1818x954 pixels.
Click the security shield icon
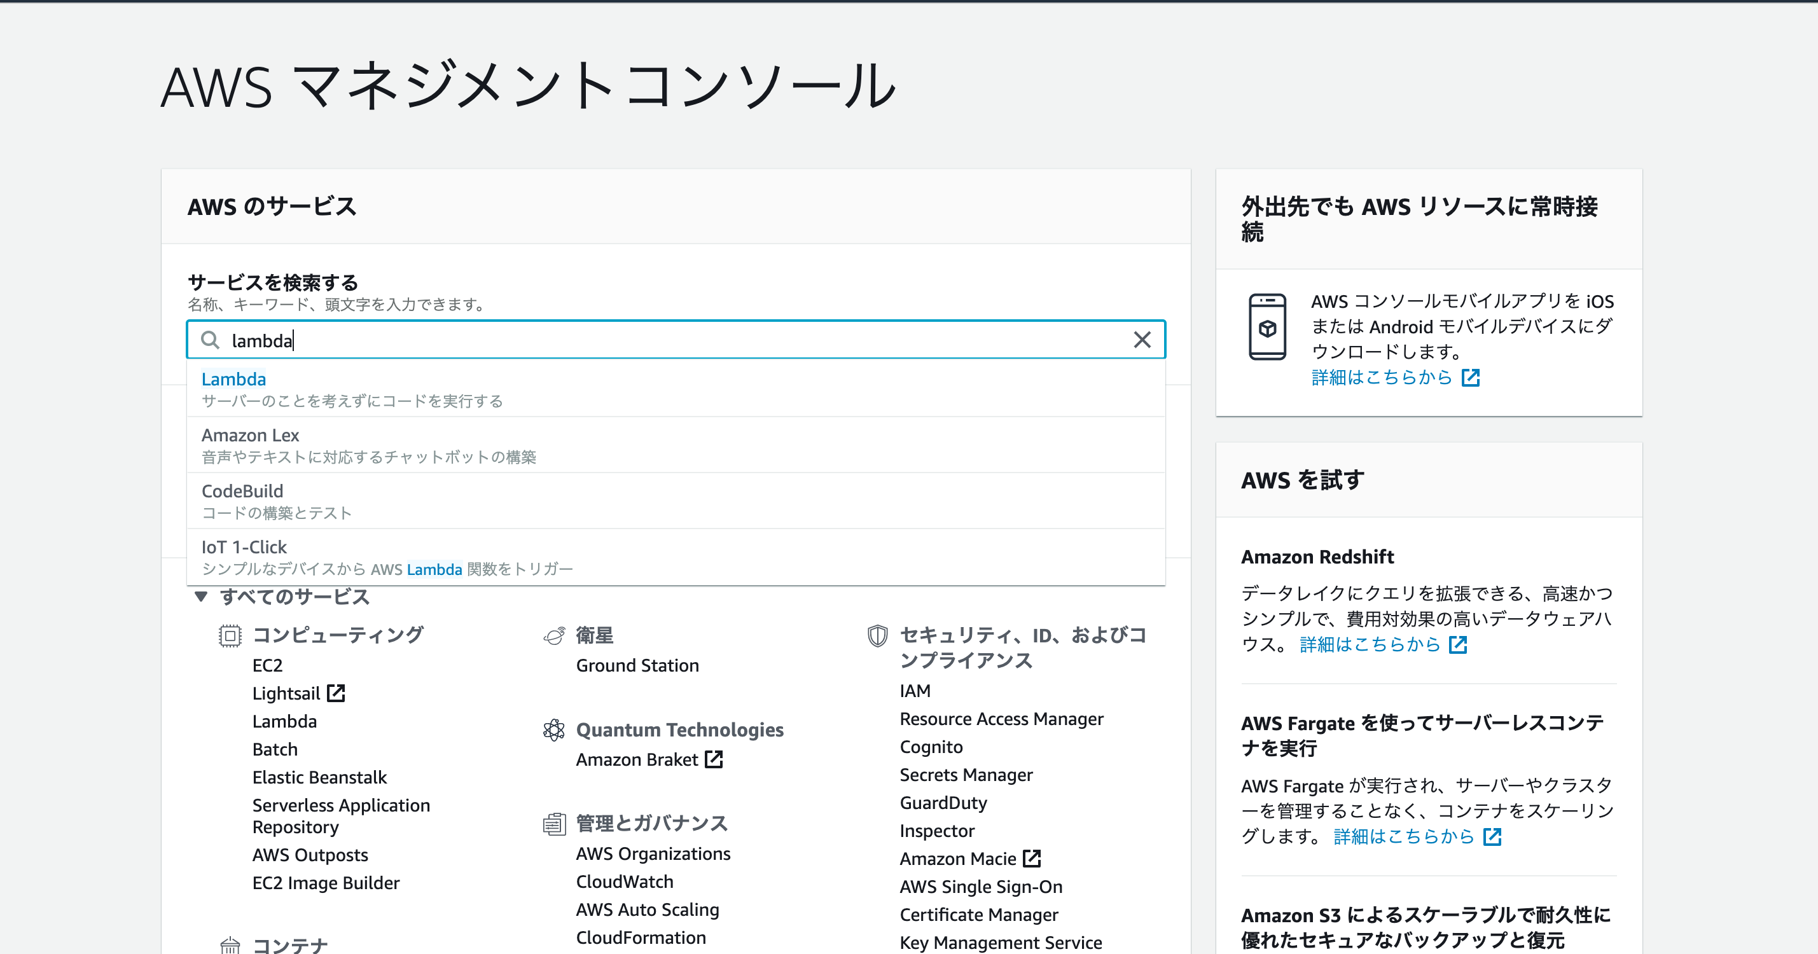pos(877,636)
